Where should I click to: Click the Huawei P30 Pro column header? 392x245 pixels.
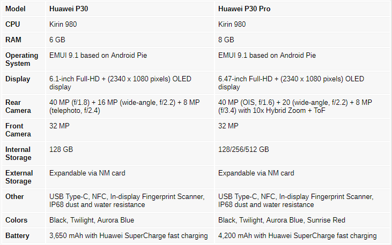(x=243, y=9)
